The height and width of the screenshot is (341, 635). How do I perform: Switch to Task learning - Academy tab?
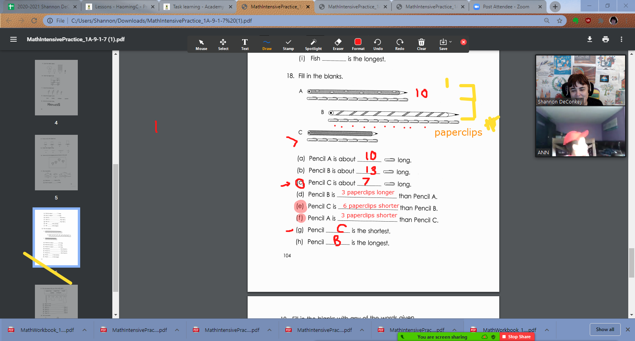(x=197, y=7)
